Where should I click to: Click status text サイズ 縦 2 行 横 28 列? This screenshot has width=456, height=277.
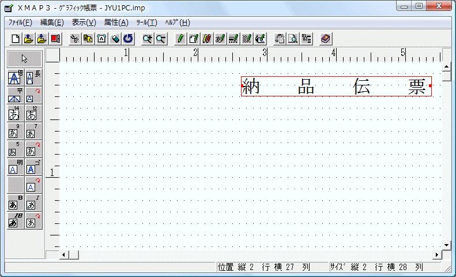point(376,267)
